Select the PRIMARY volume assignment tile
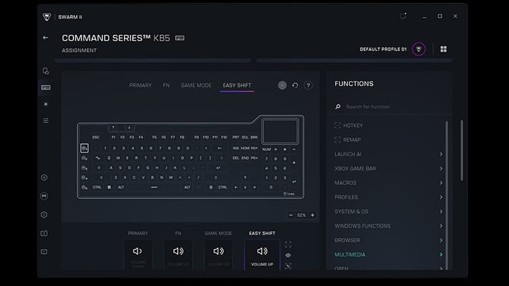The height and width of the screenshot is (286, 509). pos(138,255)
